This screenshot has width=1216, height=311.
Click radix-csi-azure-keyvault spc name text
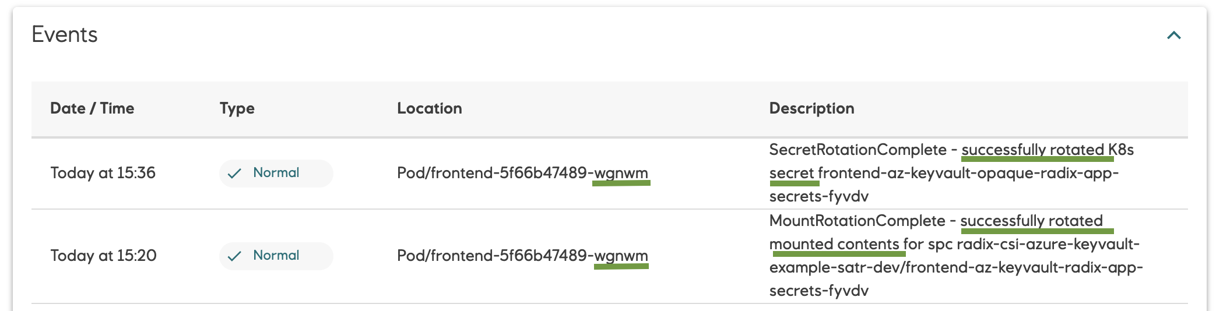pos(1048,244)
